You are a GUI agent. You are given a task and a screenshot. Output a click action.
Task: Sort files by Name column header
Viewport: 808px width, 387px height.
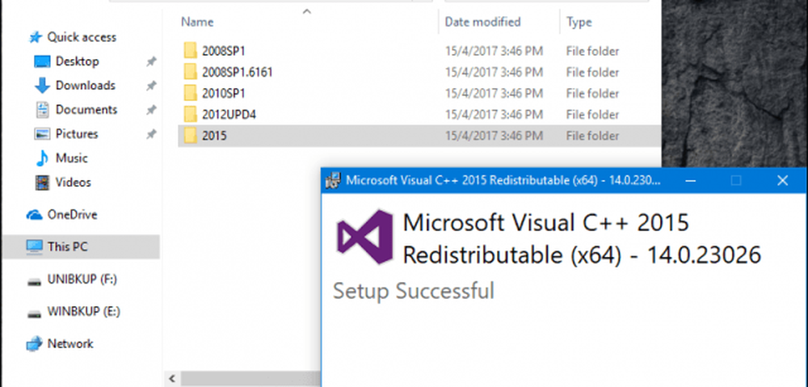(197, 22)
